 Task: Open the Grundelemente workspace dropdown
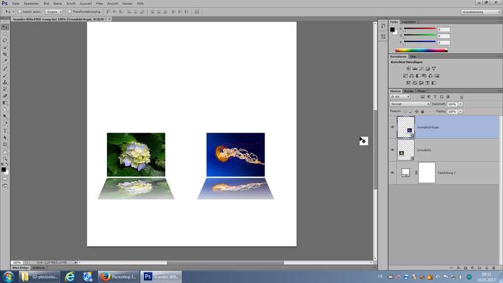[480, 12]
